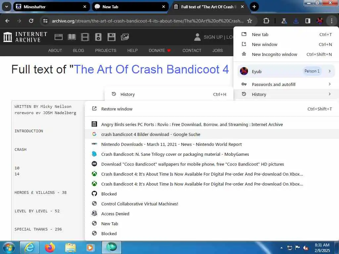339x254 pixels.
Task: Expand the Eyub Person 1 profile submenu
Action: point(286,71)
